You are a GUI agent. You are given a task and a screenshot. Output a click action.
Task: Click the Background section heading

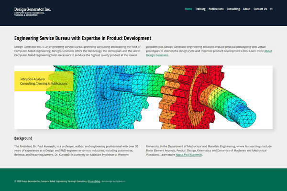(x=23, y=138)
